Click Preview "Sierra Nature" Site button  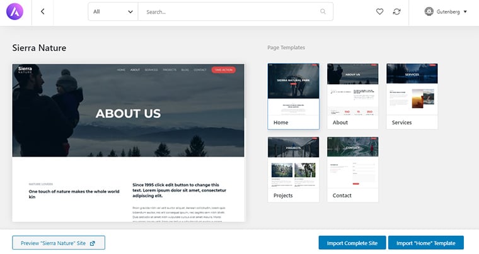[59, 243]
